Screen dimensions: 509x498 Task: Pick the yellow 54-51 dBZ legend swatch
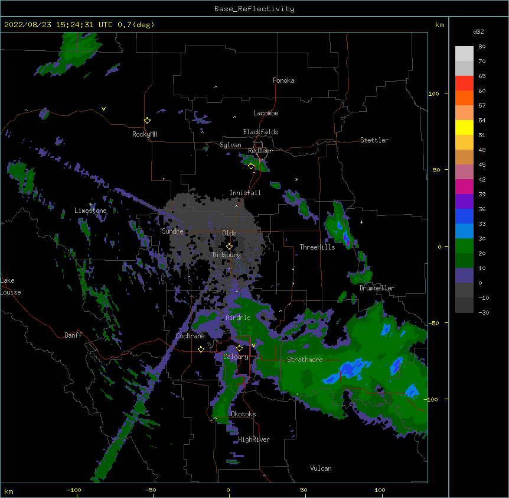(x=464, y=127)
